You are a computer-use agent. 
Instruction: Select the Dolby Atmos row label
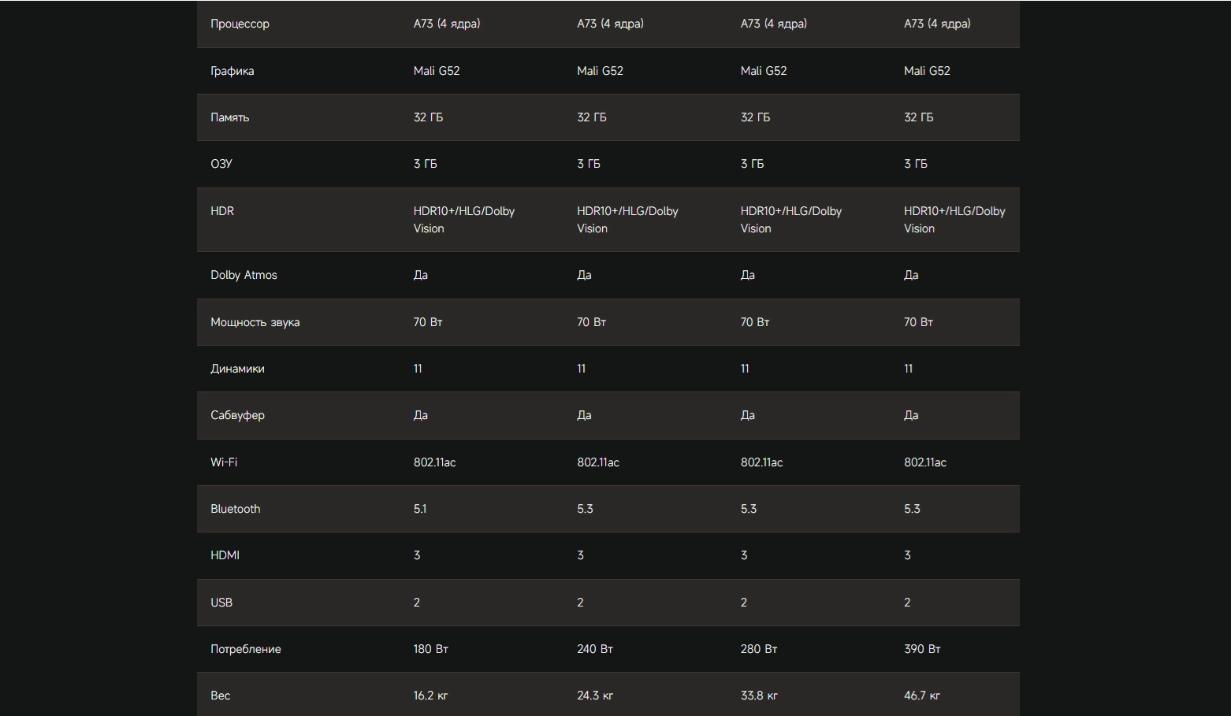tap(244, 275)
